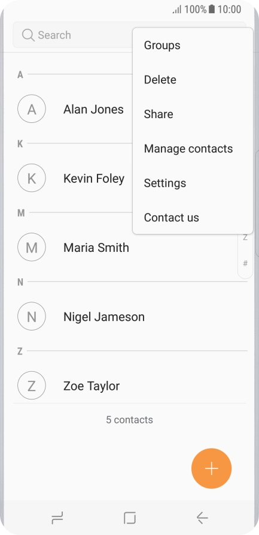Viewport: 259px width, 535px height.
Task: Tap the home navigation button
Action: tap(130, 518)
